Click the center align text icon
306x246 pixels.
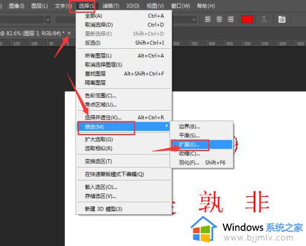click(x=219, y=20)
